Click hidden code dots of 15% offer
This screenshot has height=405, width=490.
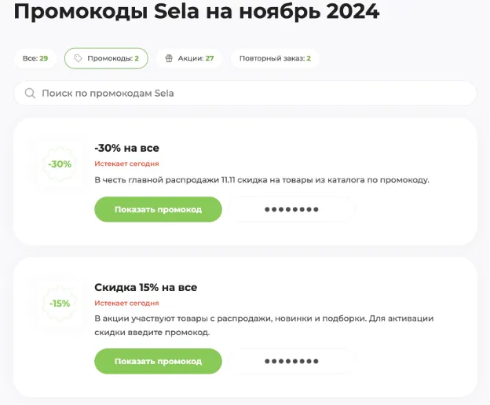pos(291,361)
